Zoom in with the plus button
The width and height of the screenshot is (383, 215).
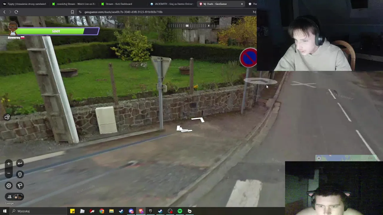click(9, 164)
